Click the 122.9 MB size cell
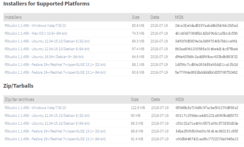The image size is (244, 147). pos(138,108)
